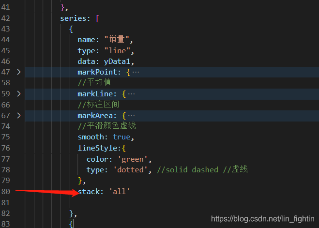Click the //虚线 comment on line 78
The image size is (319, 228).
click(x=235, y=169)
